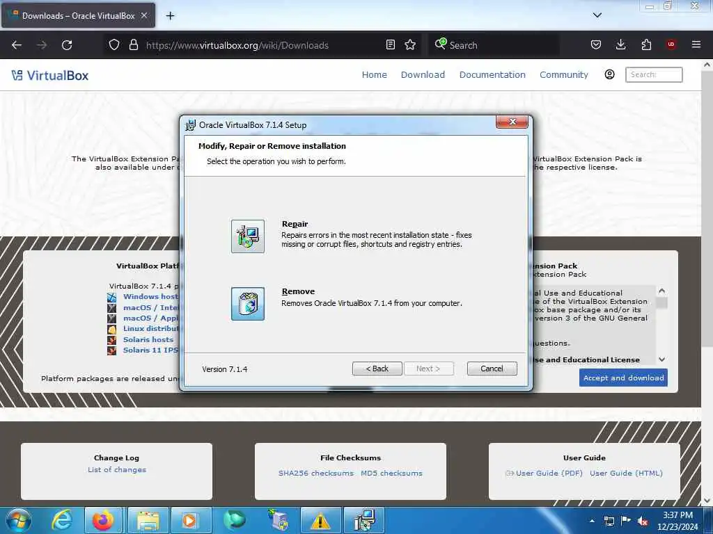Open the Home nav item
The image size is (713, 534).
coord(374,75)
